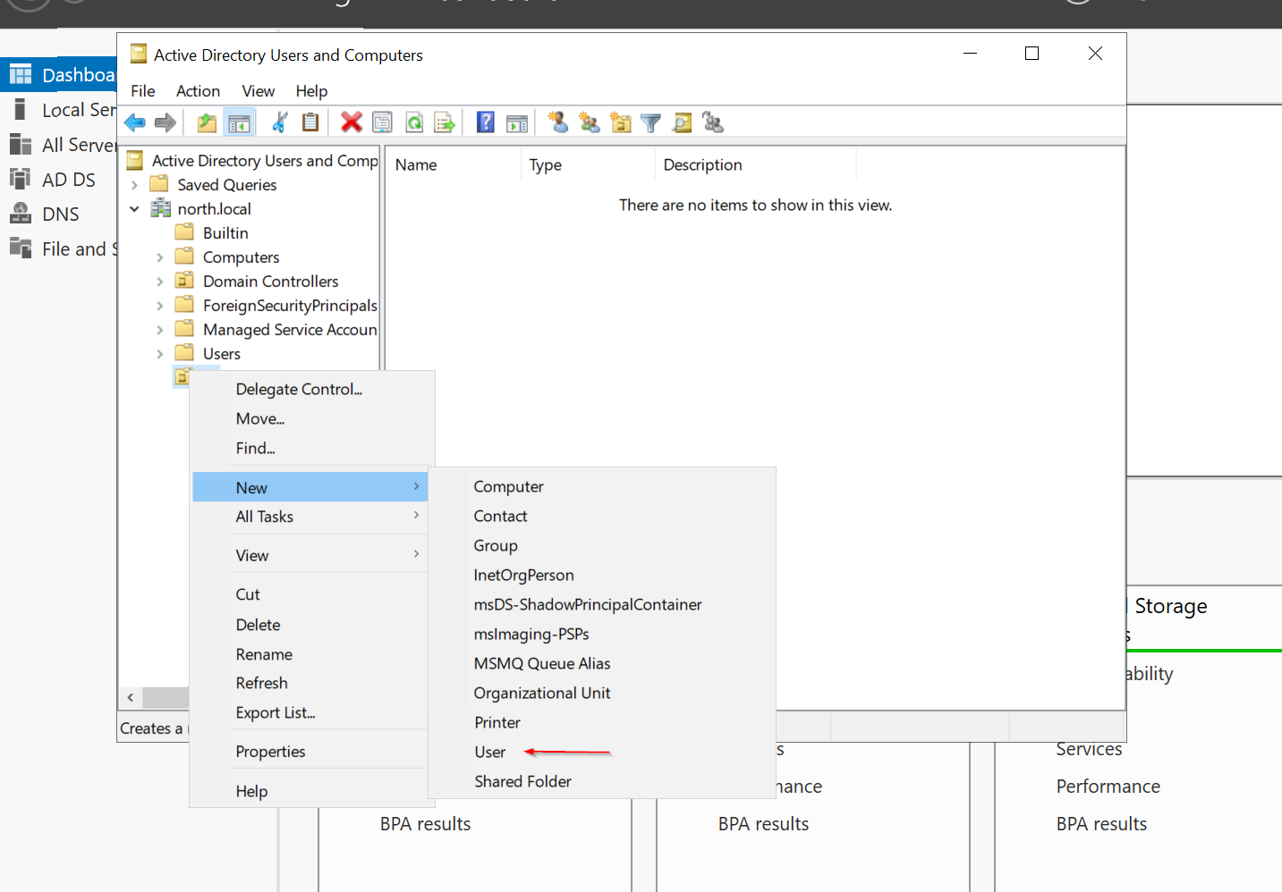
Task: Open the Action menu
Action: 198,90
